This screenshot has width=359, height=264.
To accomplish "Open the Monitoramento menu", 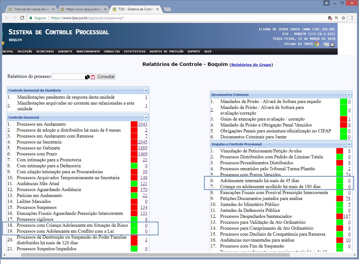I will [88, 52].
